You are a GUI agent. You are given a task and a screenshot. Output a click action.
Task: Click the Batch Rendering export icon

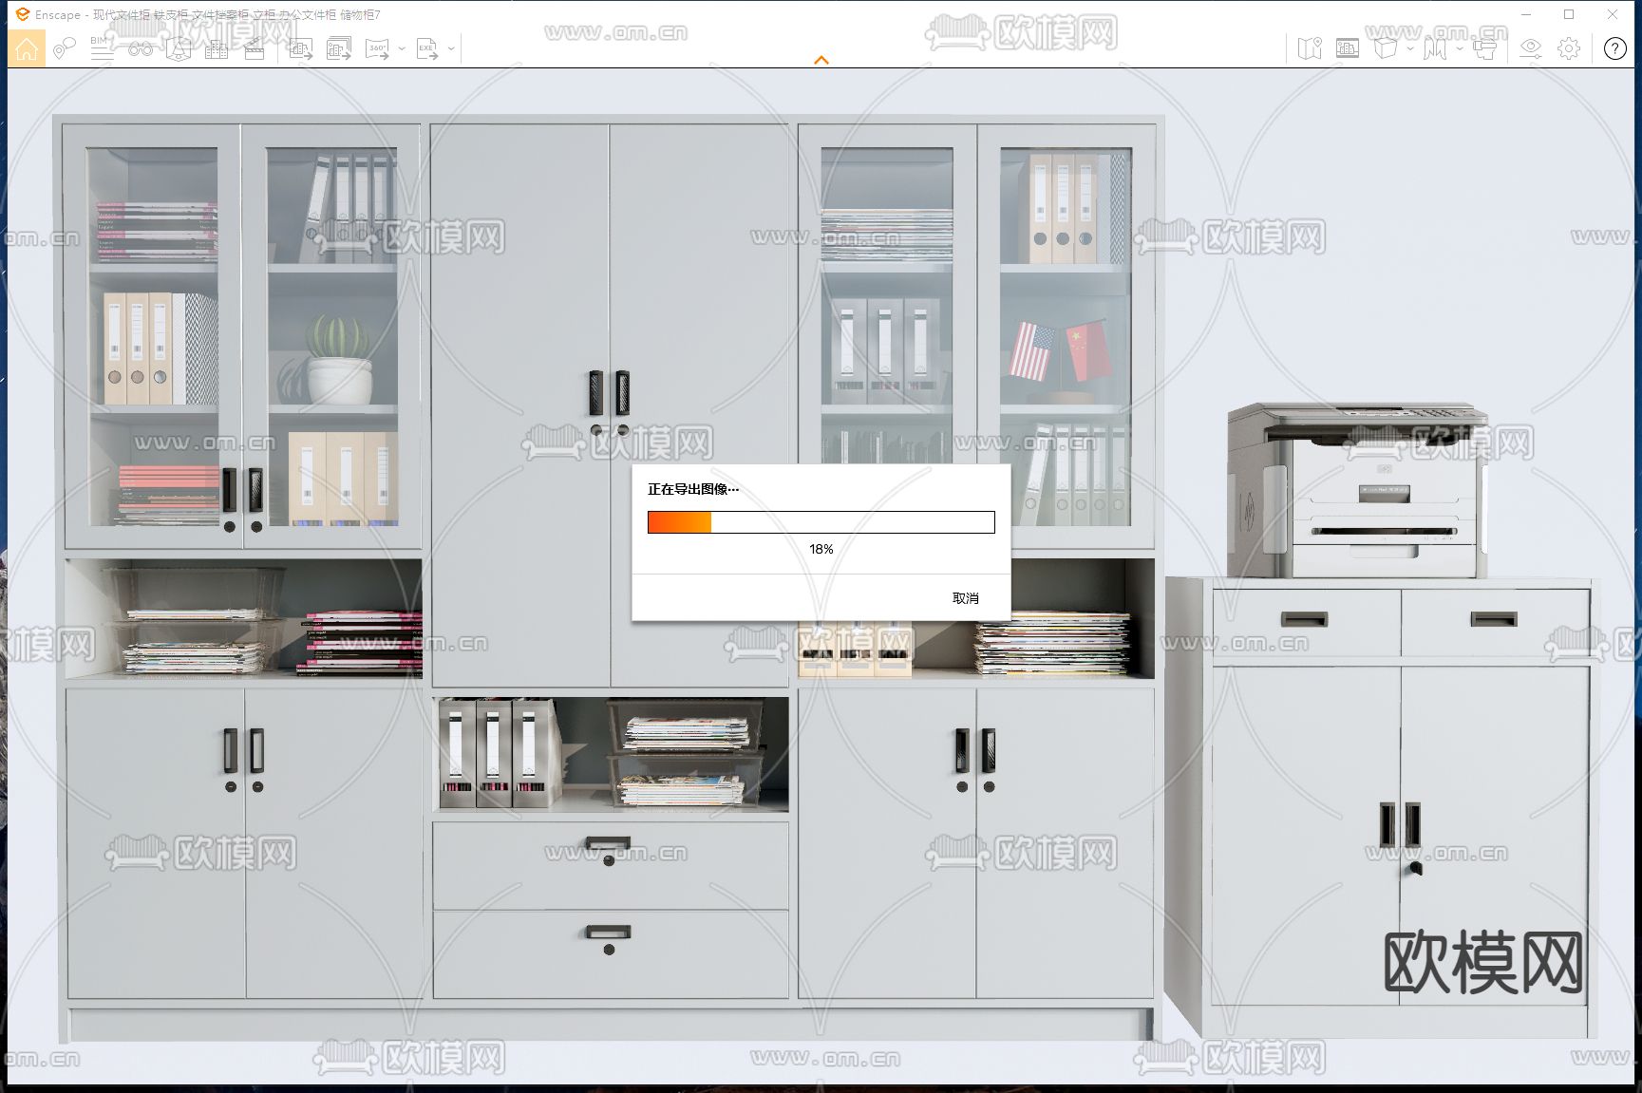339,48
